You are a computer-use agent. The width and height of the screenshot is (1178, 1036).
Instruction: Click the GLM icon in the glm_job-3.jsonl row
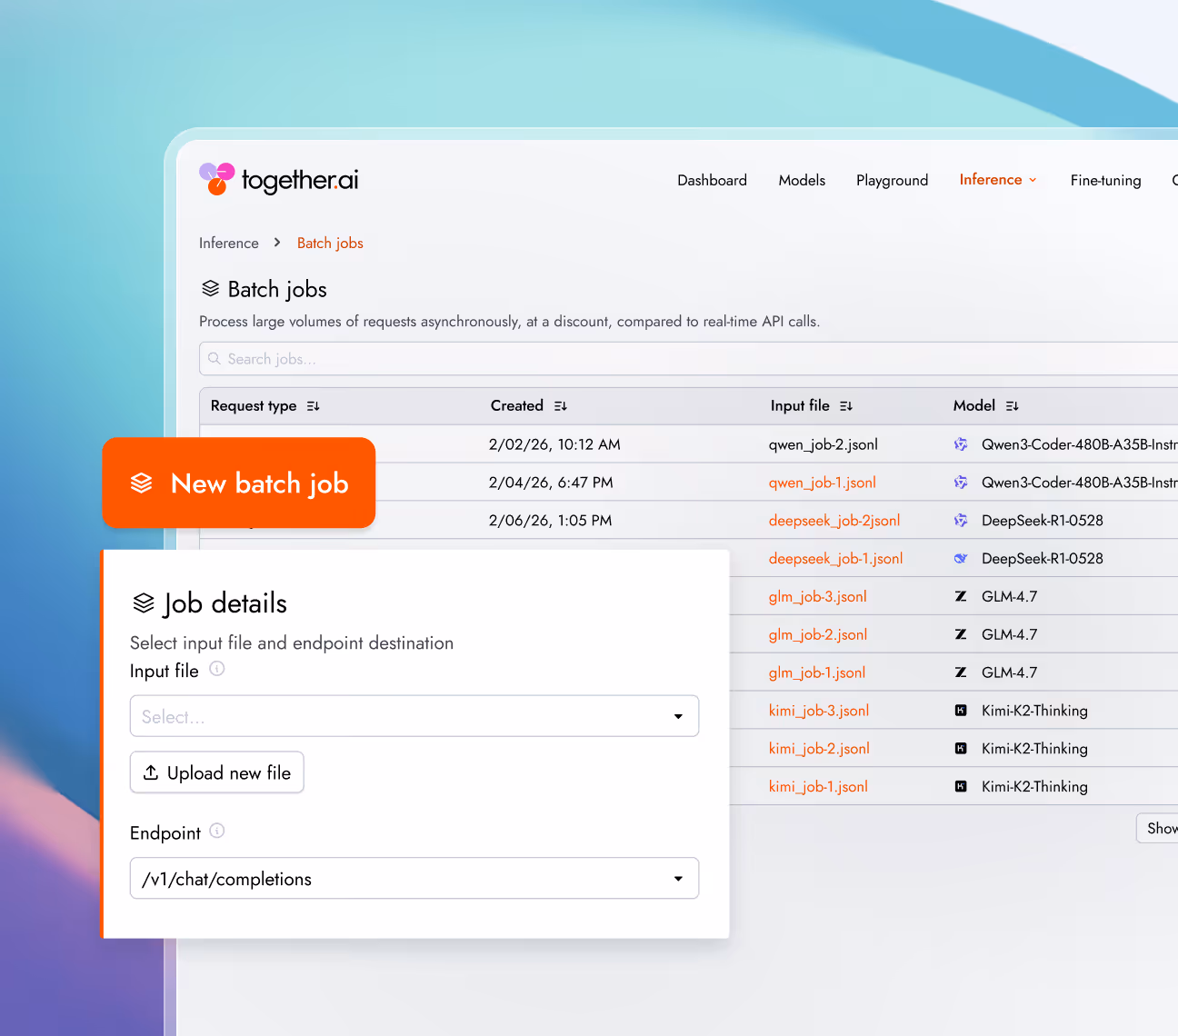pos(961,596)
